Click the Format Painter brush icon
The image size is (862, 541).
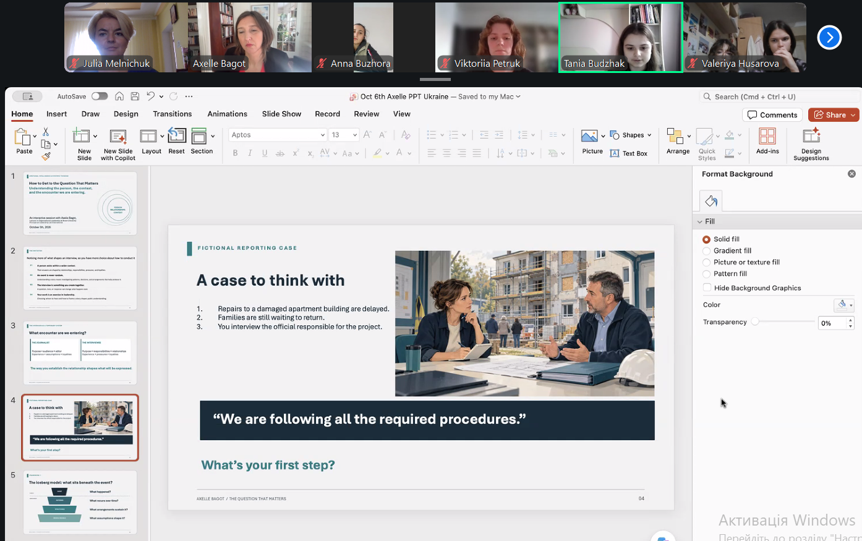(x=46, y=156)
